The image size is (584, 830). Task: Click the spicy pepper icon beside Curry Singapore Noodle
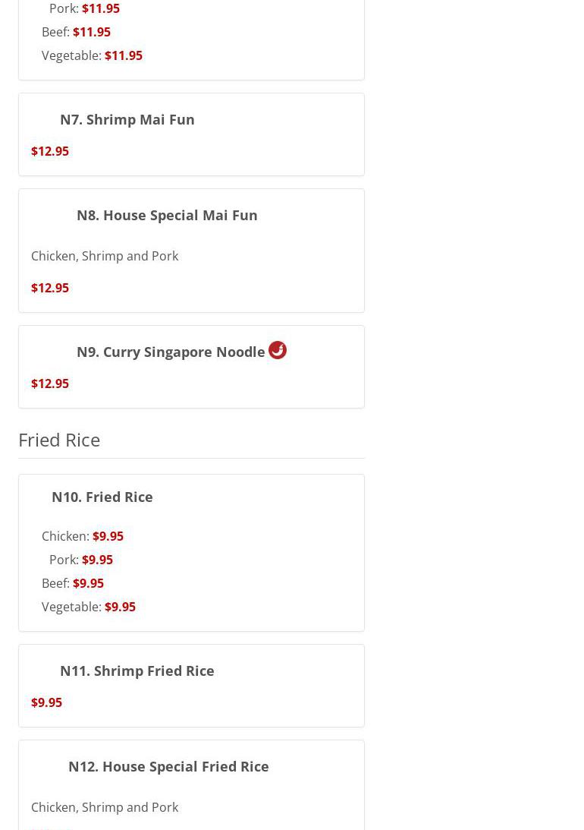(x=278, y=350)
